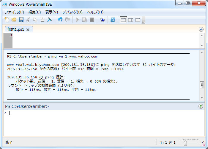Save the script using the floppy disk icon
This screenshot has width=208, height=149.
[x=21, y=20]
